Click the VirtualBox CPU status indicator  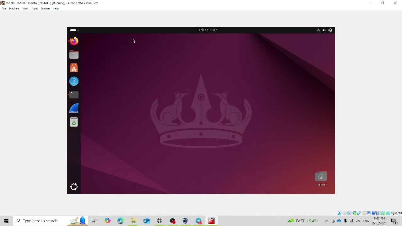(x=378, y=213)
